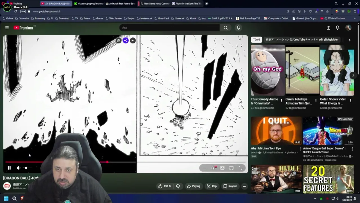
Task: Open 'Dragon Ball Super: Beerus' trailer video
Action: (x=328, y=131)
